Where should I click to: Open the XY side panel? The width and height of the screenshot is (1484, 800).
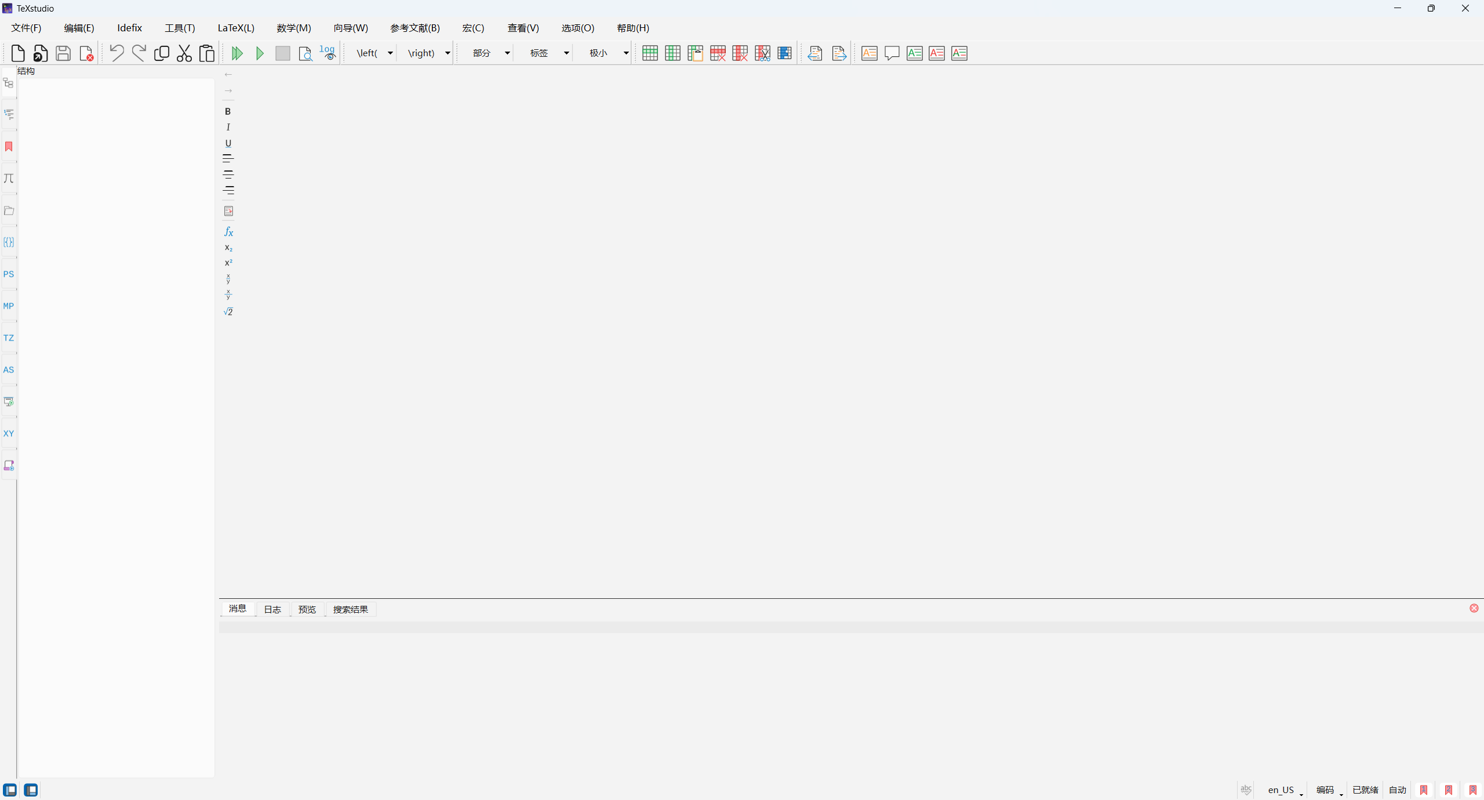(9, 434)
